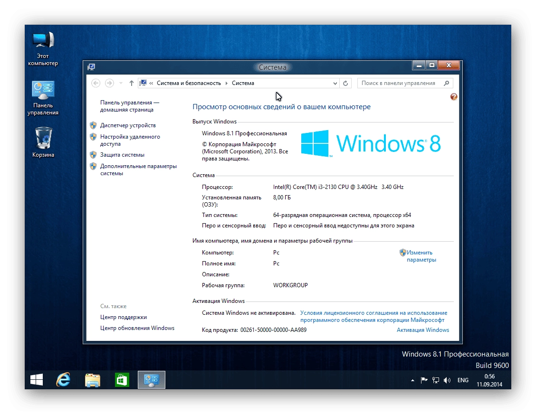Open the Этот компьютер desktop icon
The width and height of the screenshot is (536, 414).
pyautogui.click(x=43, y=48)
